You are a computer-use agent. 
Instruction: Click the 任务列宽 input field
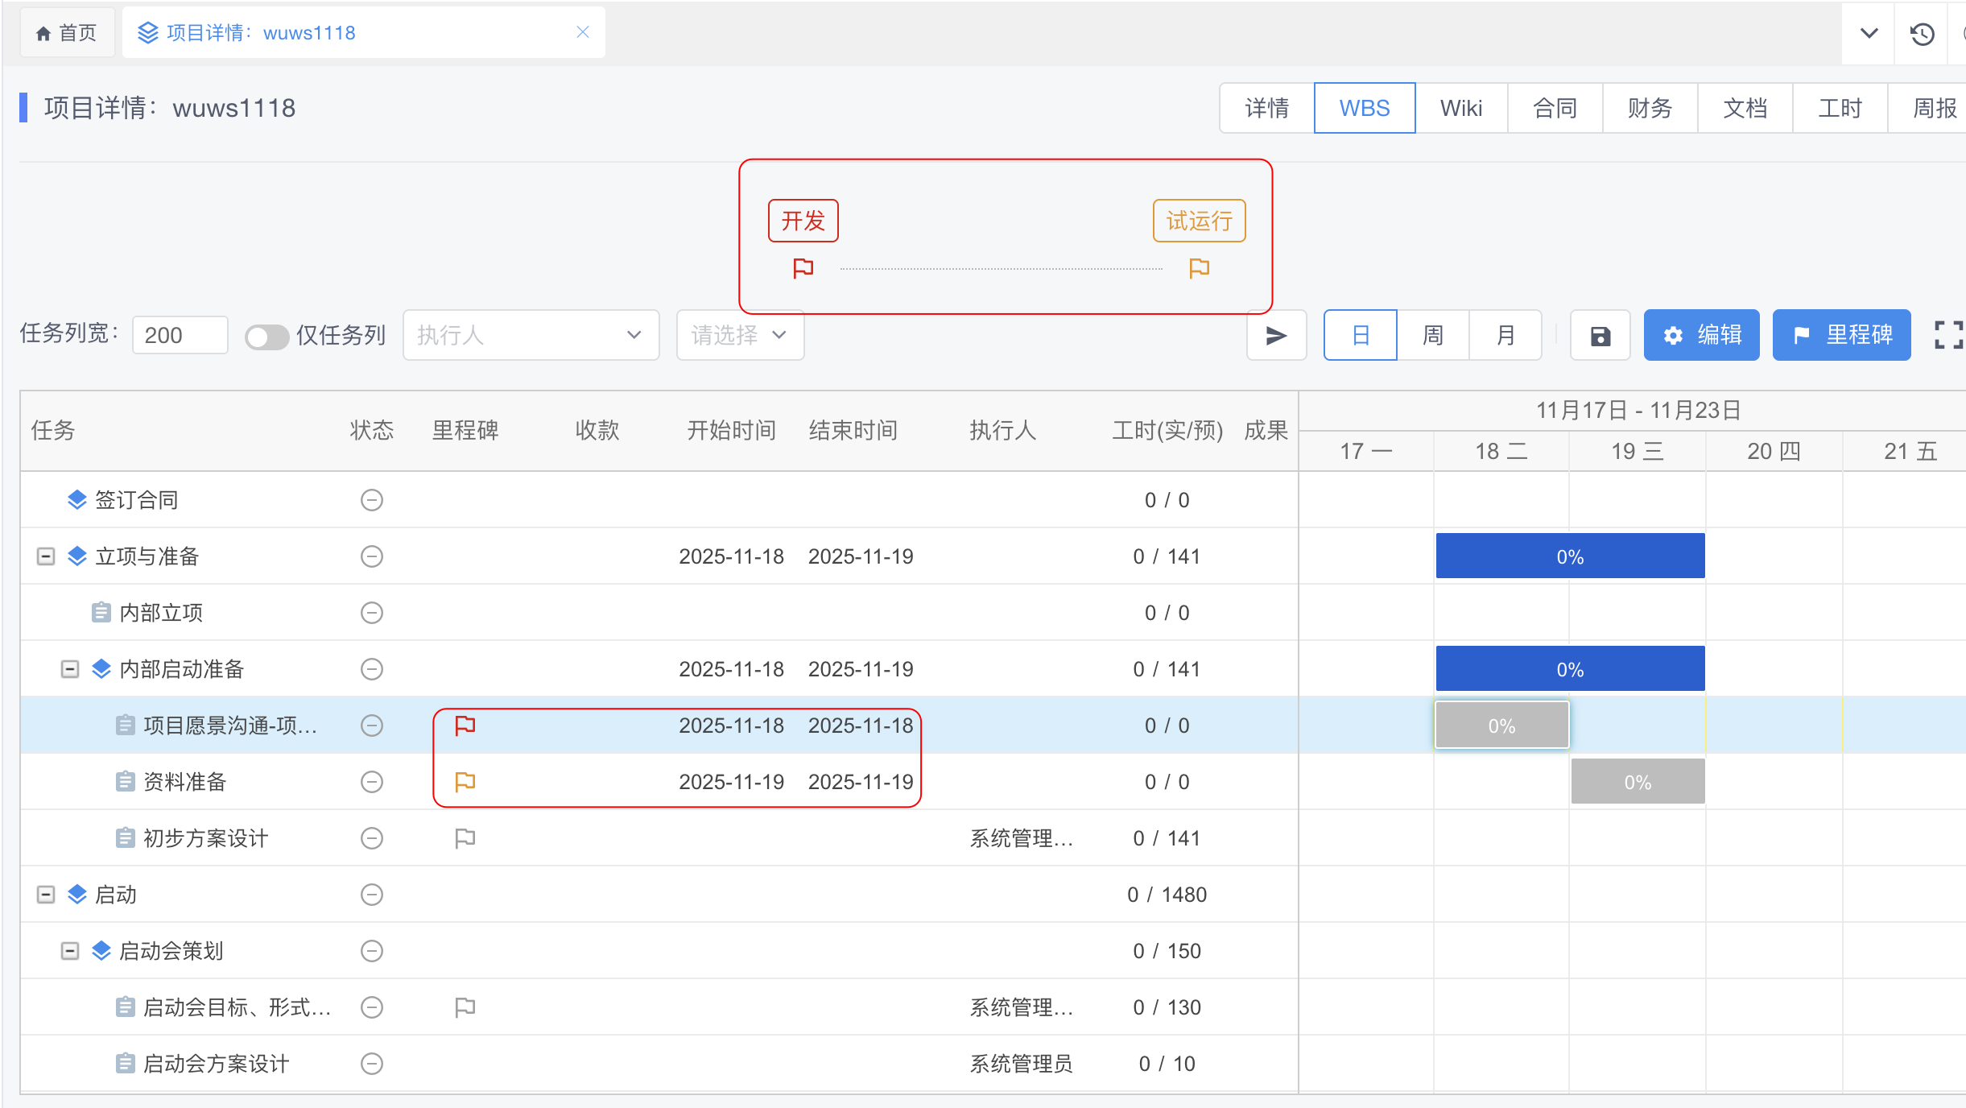point(180,336)
